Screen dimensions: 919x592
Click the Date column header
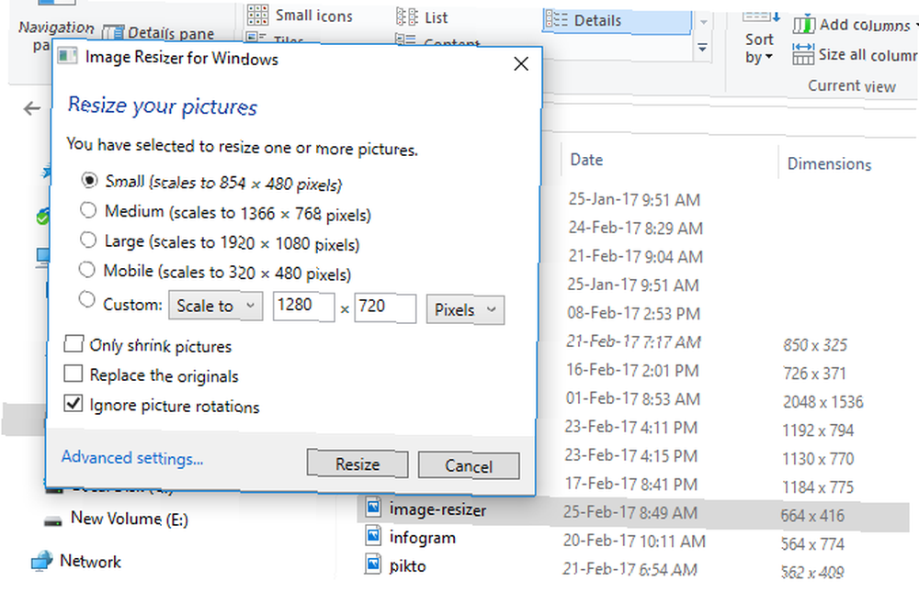[586, 160]
